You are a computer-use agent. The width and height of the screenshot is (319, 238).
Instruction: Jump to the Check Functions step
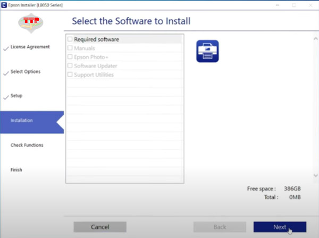(27, 145)
